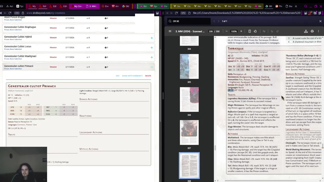The image size is (324, 182).
Task: Select page 305 thumbnail
Action: coord(189,66)
